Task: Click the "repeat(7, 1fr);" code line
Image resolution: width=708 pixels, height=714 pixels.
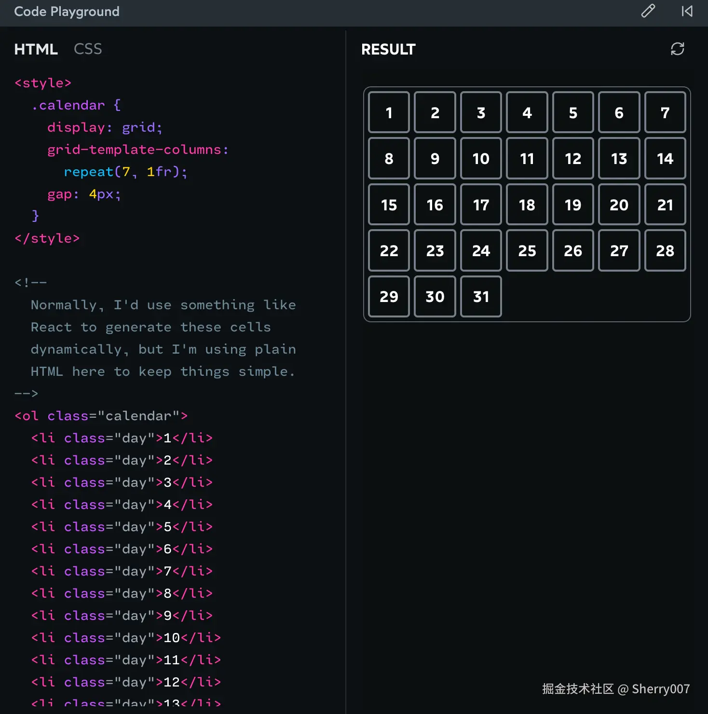Action: coord(125,172)
